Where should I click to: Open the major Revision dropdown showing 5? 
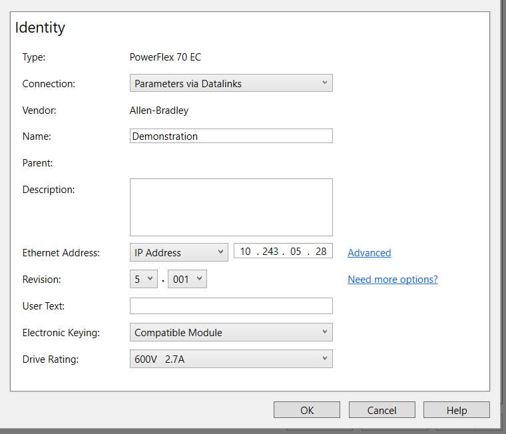[x=143, y=280]
